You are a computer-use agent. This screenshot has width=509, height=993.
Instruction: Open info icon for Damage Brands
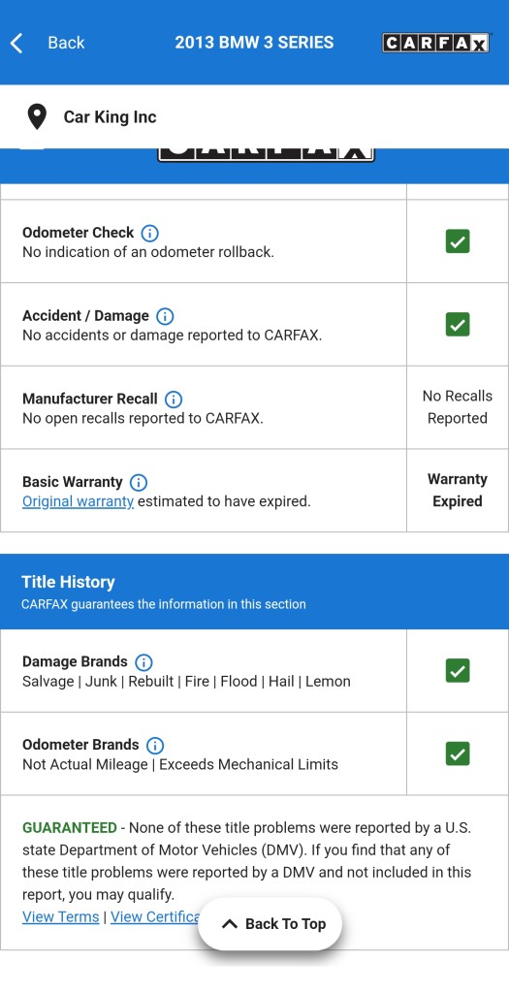[144, 662]
